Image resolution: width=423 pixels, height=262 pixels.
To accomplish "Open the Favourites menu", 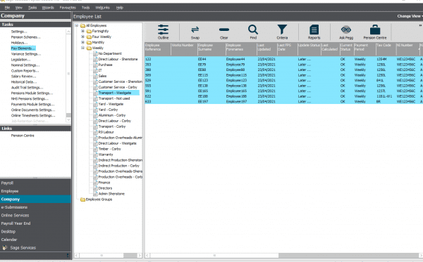I will 68,8.
